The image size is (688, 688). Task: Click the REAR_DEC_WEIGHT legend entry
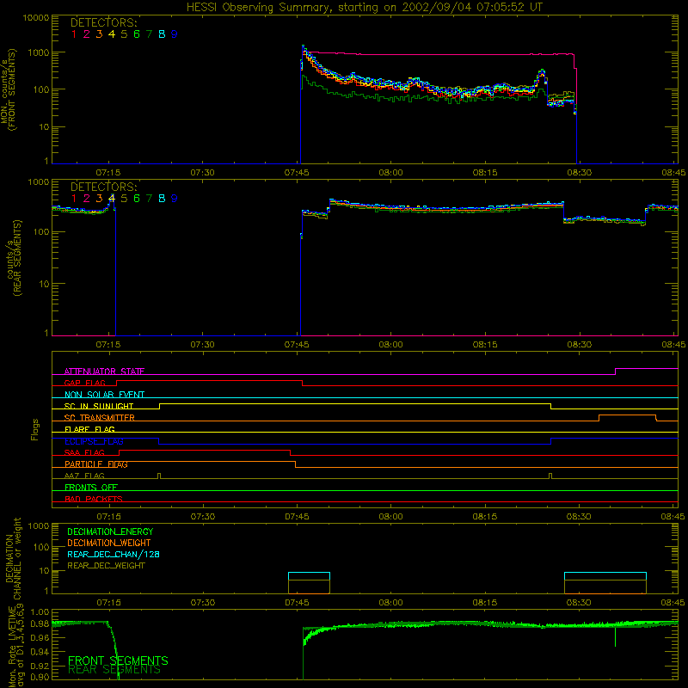click(x=106, y=566)
